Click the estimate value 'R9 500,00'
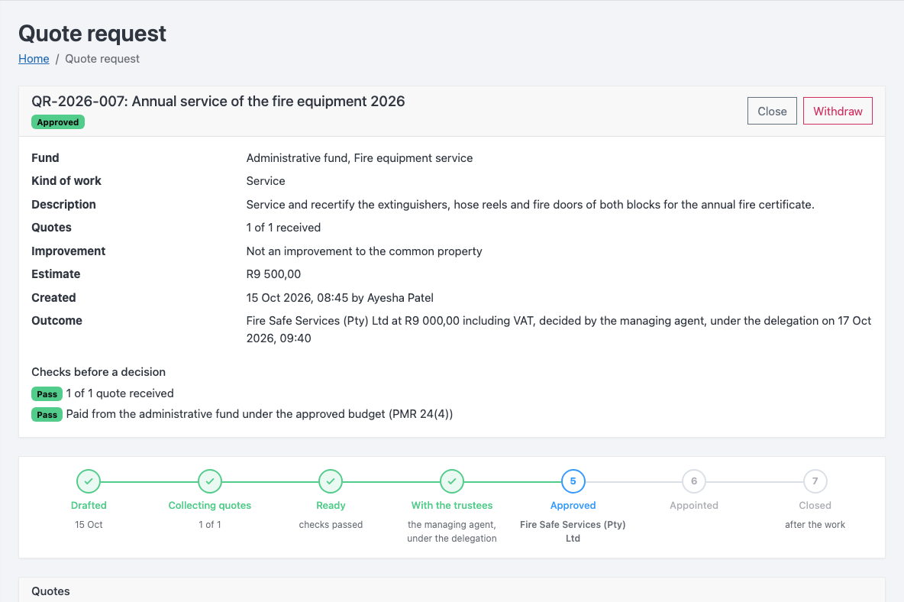The height and width of the screenshot is (602, 904). coord(273,274)
